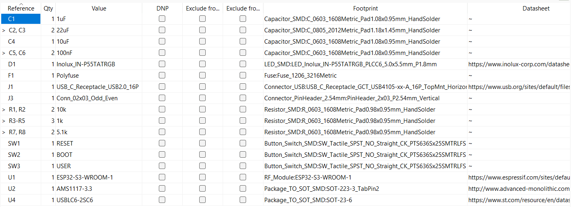Expand the C5, C6 grouped row

pyautogui.click(x=4, y=53)
